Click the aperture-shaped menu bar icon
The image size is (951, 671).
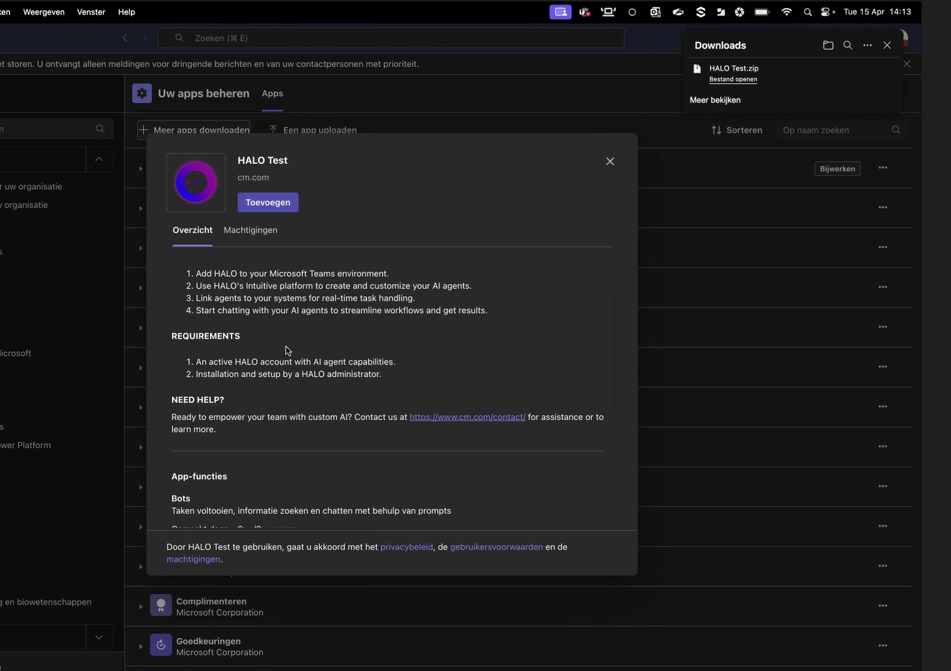click(x=740, y=12)
